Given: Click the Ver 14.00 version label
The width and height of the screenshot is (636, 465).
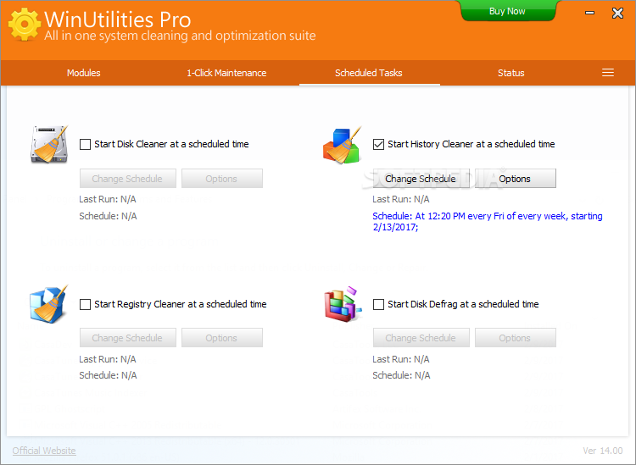Looking at the screenshot, I should pyautogui.click(x=602, y=451).
